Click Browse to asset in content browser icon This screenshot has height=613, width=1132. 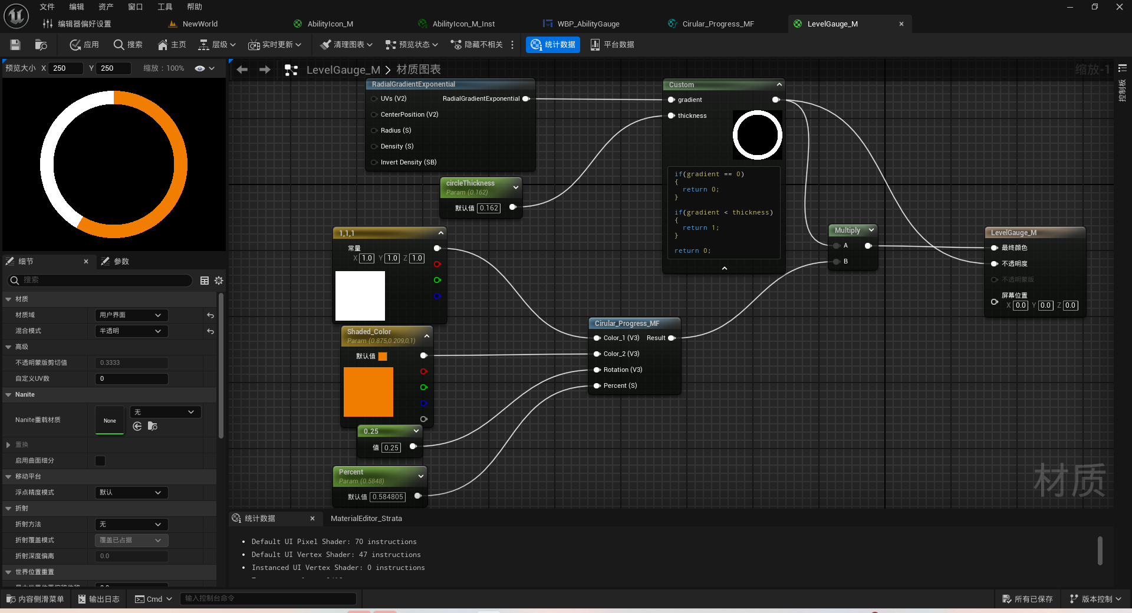(x=41, y=45)
